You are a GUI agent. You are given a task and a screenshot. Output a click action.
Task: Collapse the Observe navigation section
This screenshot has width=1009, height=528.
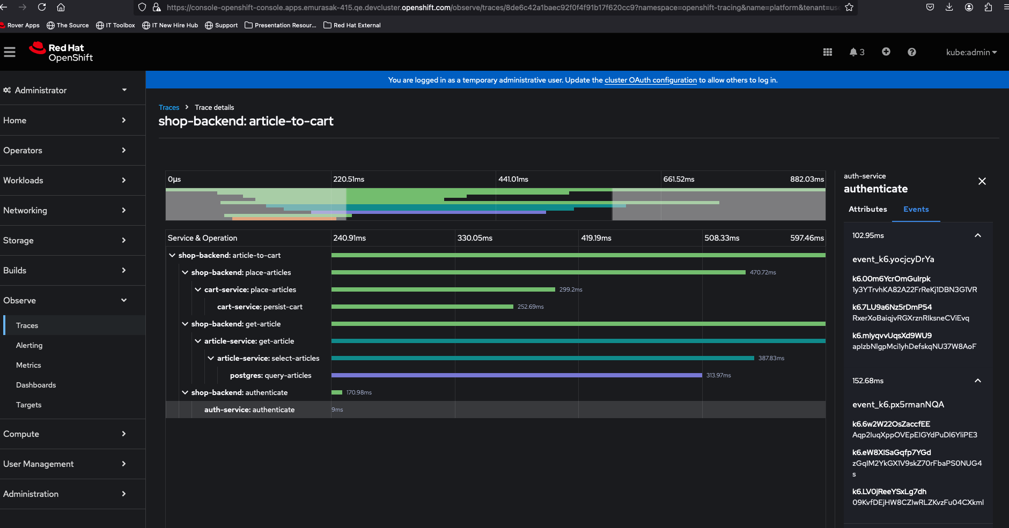point(72,300)
